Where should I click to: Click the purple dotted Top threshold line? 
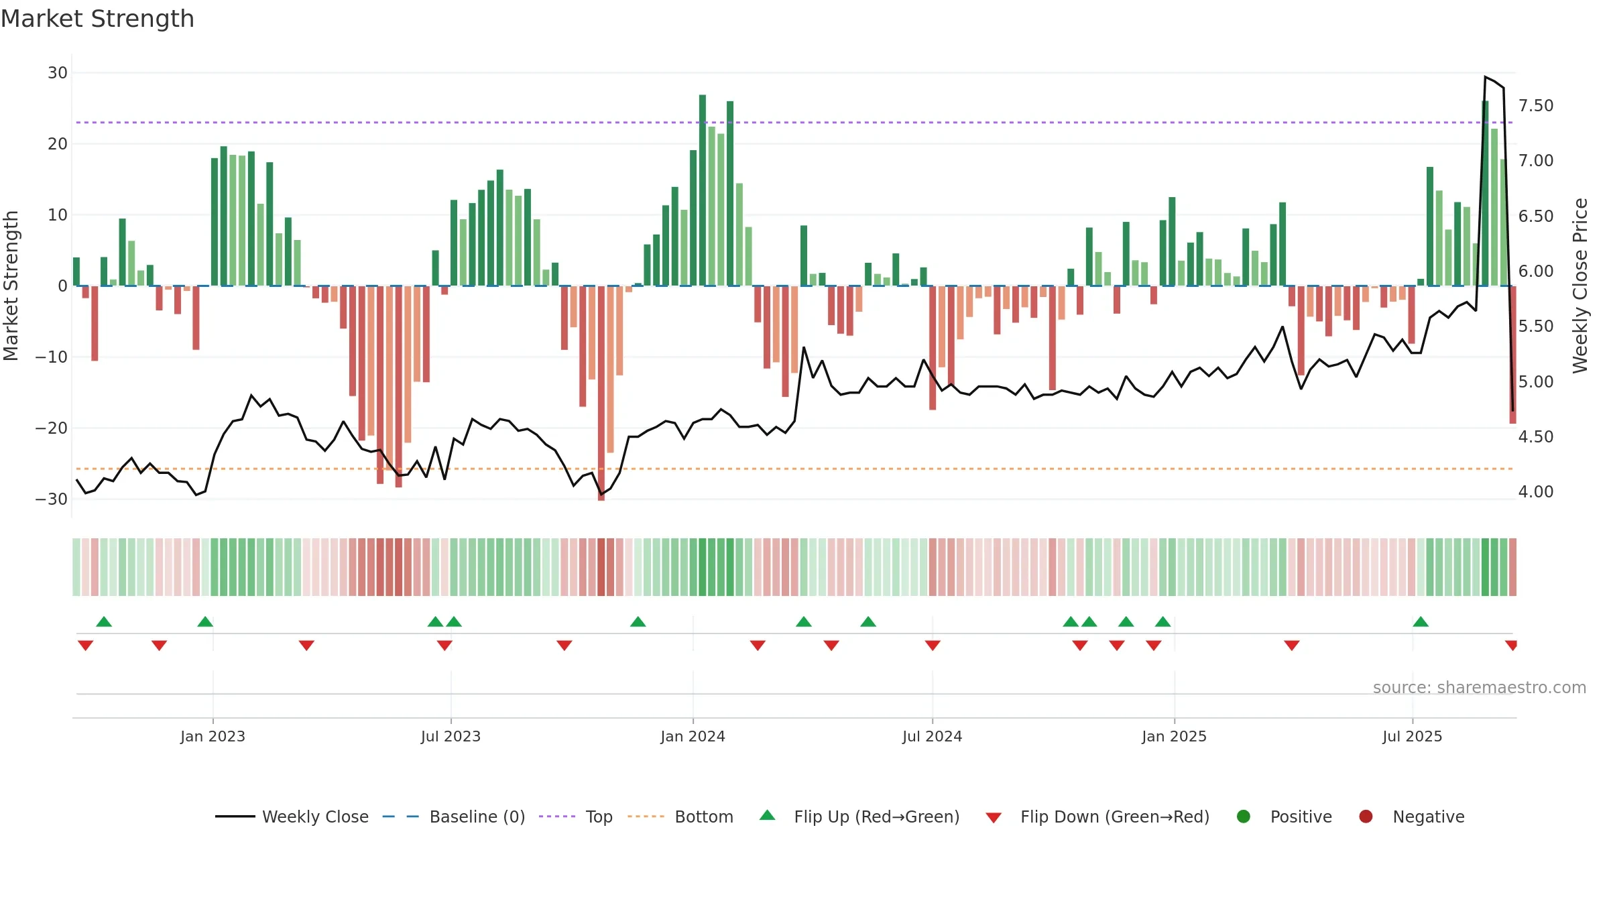(794, 123)
